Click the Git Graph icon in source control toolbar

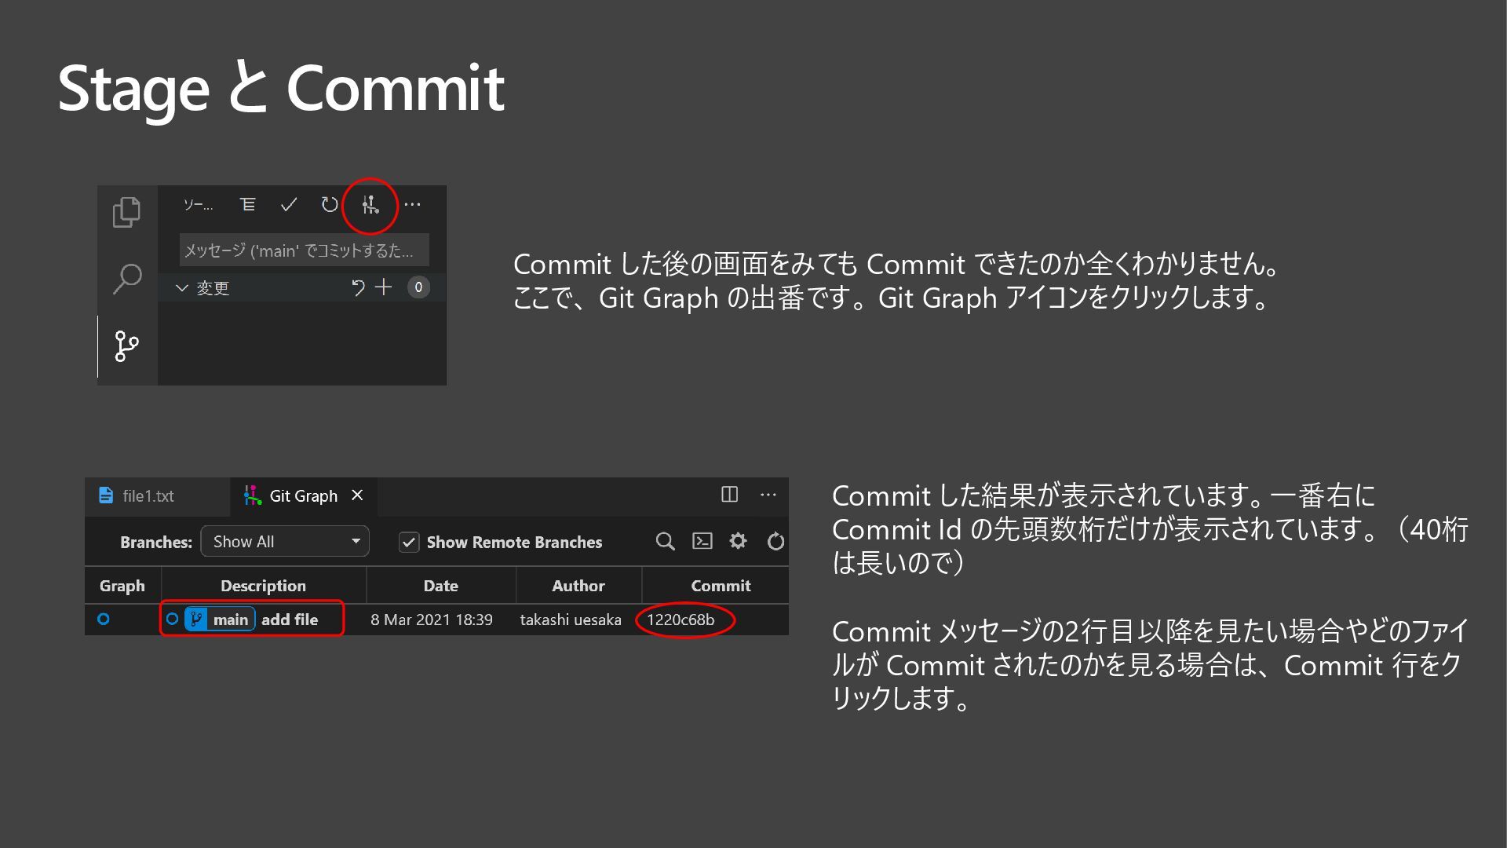[370, 206]
